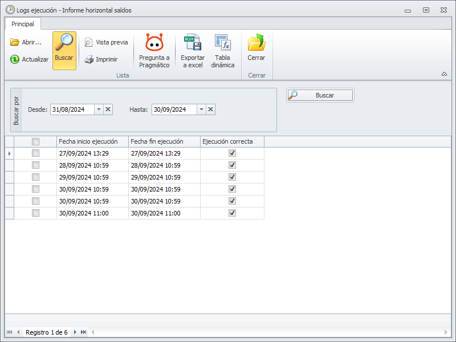Ask Pregunta a Pragmático robot
Viewport: 456px width, 342px height.
coord(154,51)
